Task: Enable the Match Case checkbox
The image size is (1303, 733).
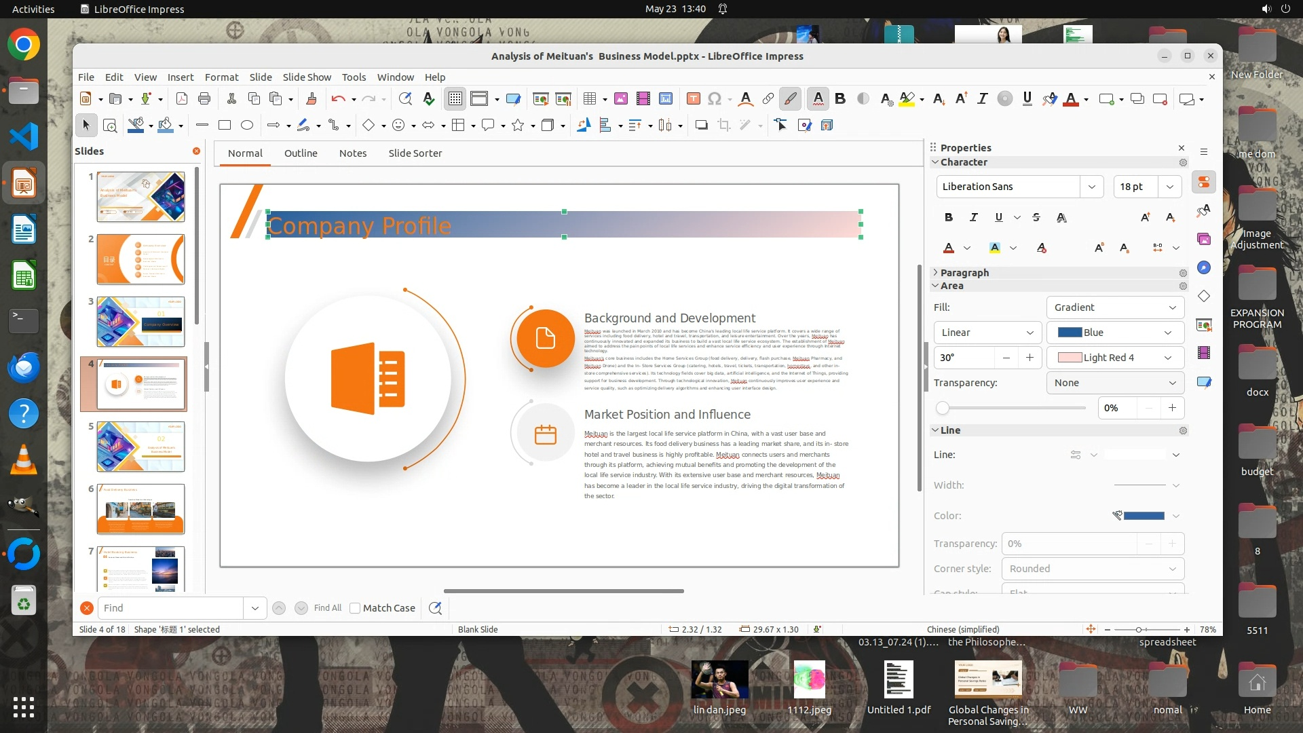Action: [355, 608]
